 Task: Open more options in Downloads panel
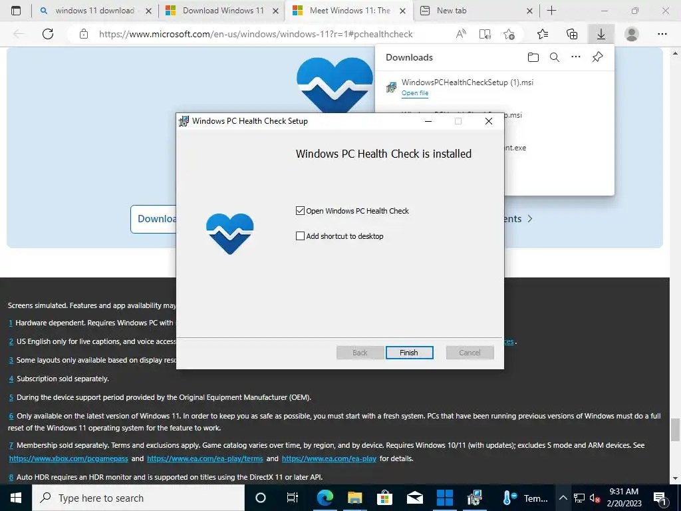(x=576, y=57)
